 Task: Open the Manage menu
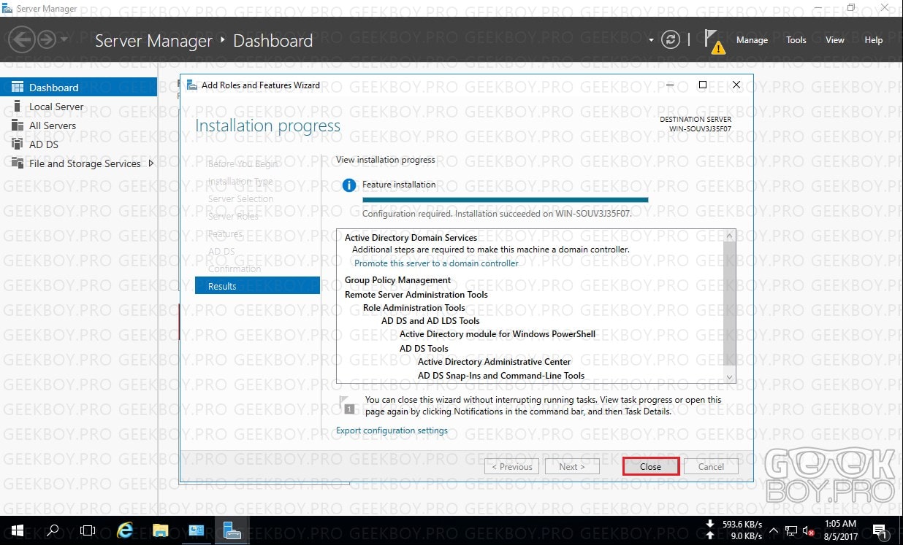coord(752,40)
